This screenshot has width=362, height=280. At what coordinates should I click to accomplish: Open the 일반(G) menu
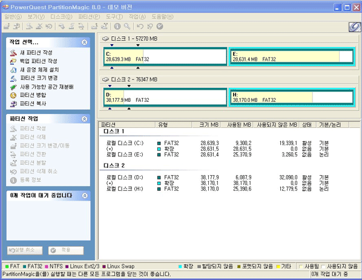coord(13,16)
